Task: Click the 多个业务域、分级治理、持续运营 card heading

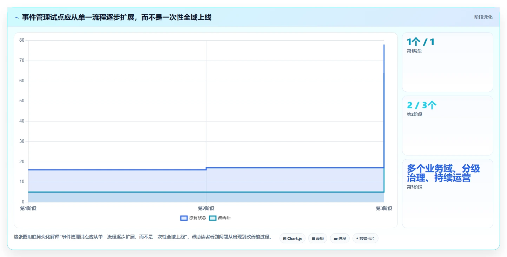Action: point(443,173)
